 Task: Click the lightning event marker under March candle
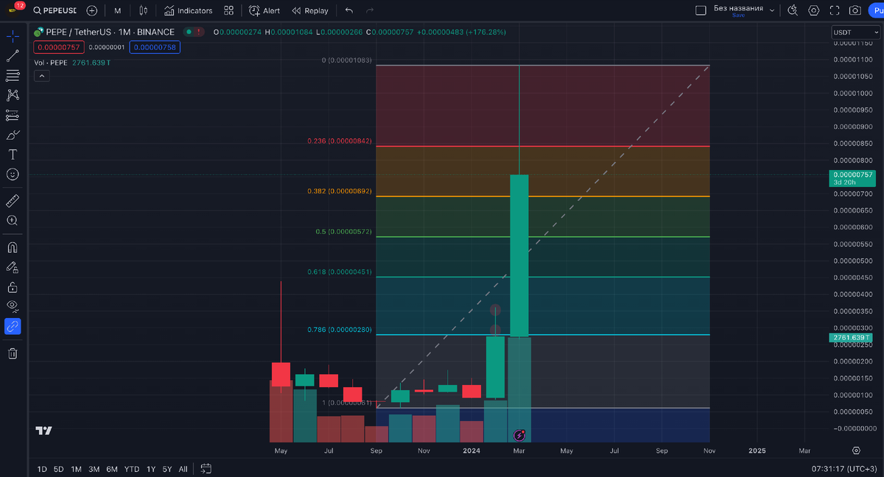519,435
